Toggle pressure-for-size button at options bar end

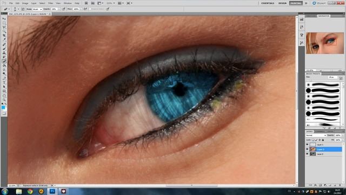tap(108, 9)
